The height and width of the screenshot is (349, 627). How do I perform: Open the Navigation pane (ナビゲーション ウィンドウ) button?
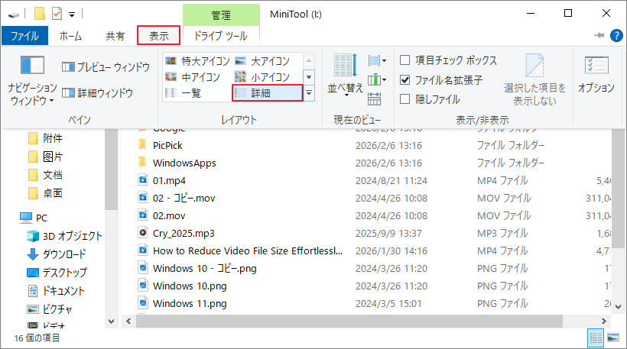[x=32, y=80]
